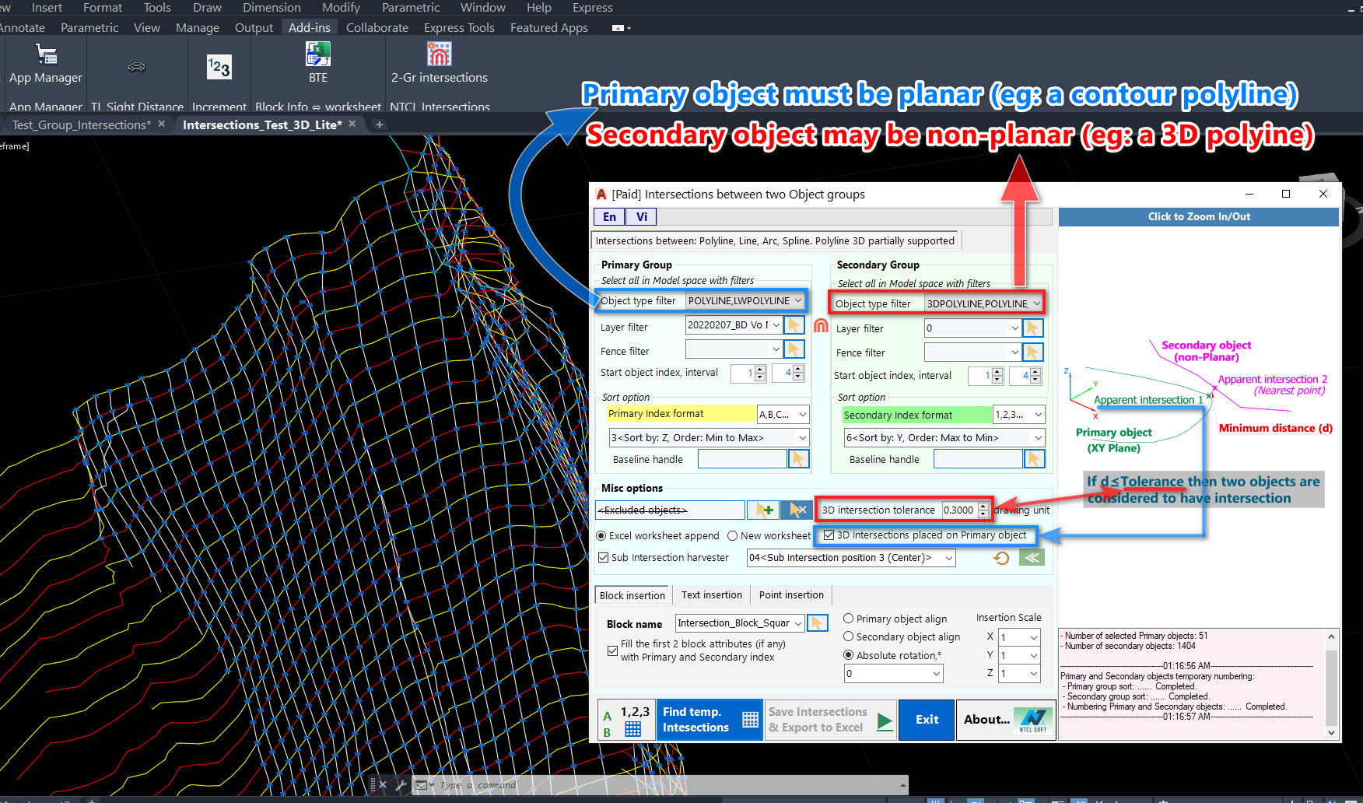Pick Primary fence filter object

794,349
